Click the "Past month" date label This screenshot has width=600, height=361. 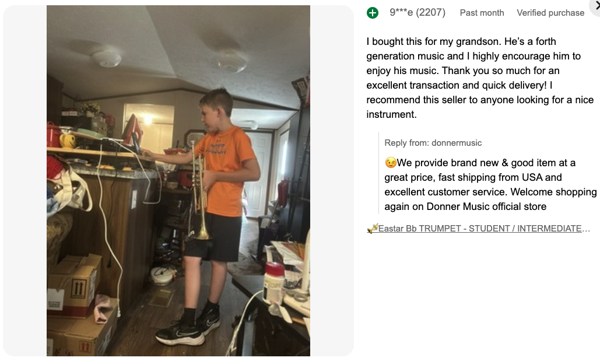(x=482, y=13)
